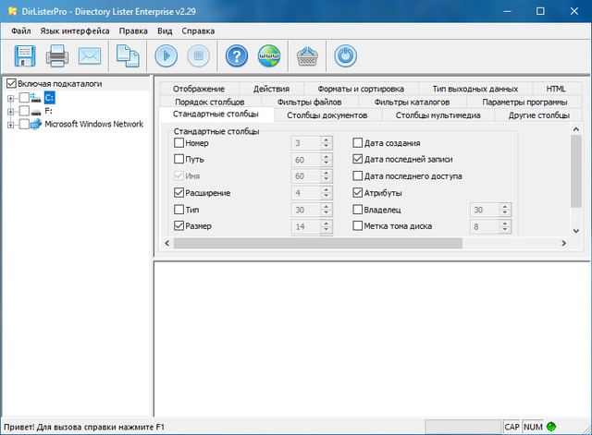Viewport: 592px width, 435px height.
Task: Expand the F: drive tree node
Action: click(11, 111)
